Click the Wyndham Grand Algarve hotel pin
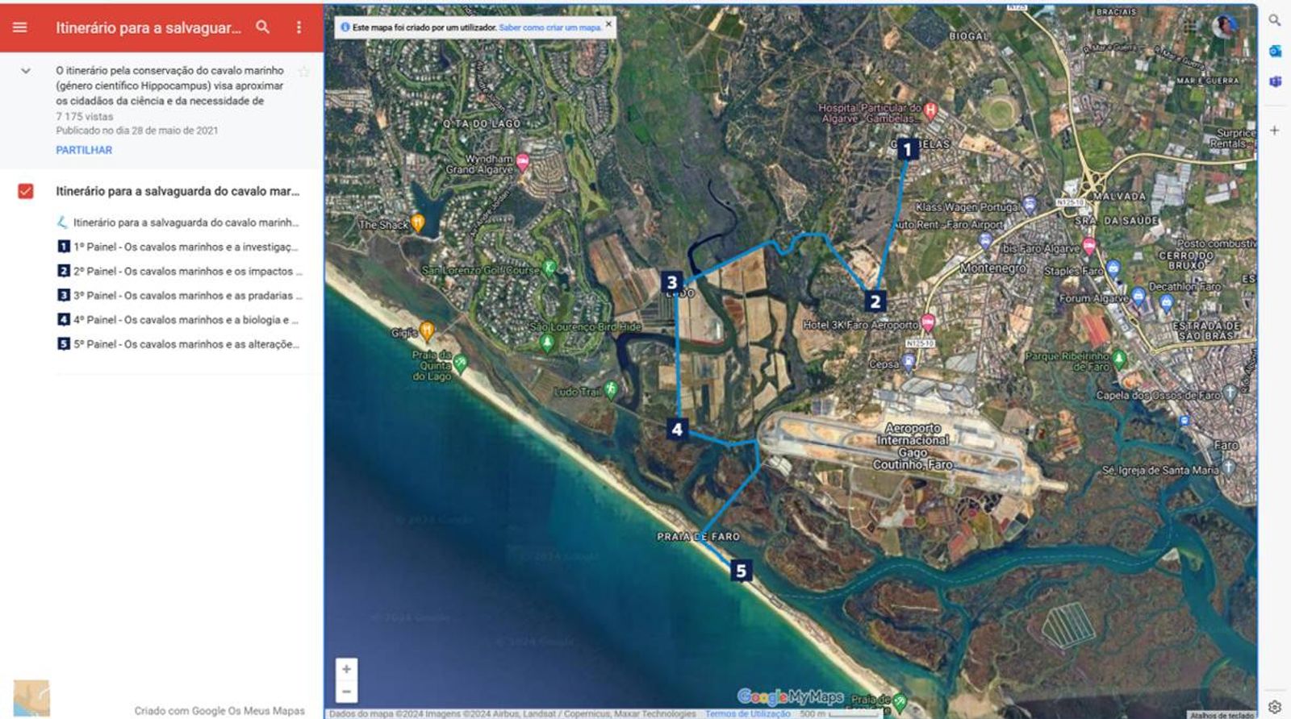 [522, 162]
